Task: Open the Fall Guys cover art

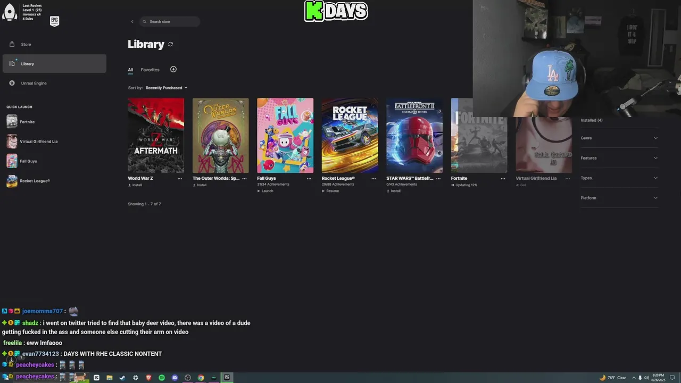Action: pos(285,135)
